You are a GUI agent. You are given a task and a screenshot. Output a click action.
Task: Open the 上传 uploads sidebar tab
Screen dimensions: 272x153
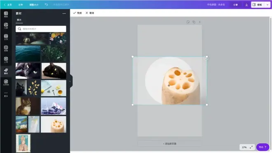6,60
